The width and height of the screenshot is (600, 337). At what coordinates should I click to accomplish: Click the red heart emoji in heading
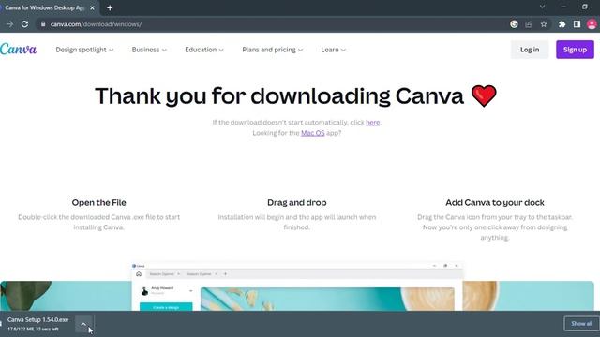(484, 95)
